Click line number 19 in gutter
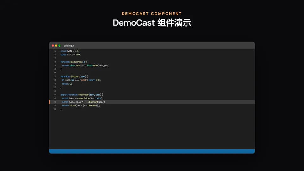304x171 pixels. click(55, 102)
